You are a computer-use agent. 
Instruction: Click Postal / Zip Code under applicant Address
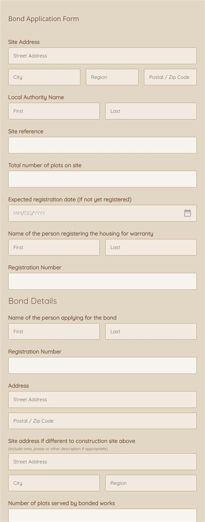[x=102, y=421]
